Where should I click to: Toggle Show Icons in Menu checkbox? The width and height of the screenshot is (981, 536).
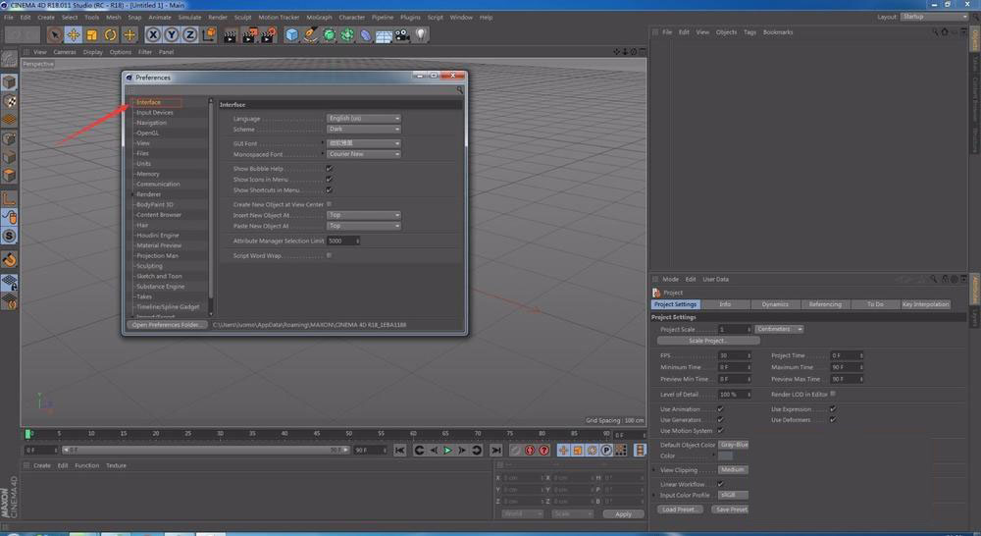329,179
